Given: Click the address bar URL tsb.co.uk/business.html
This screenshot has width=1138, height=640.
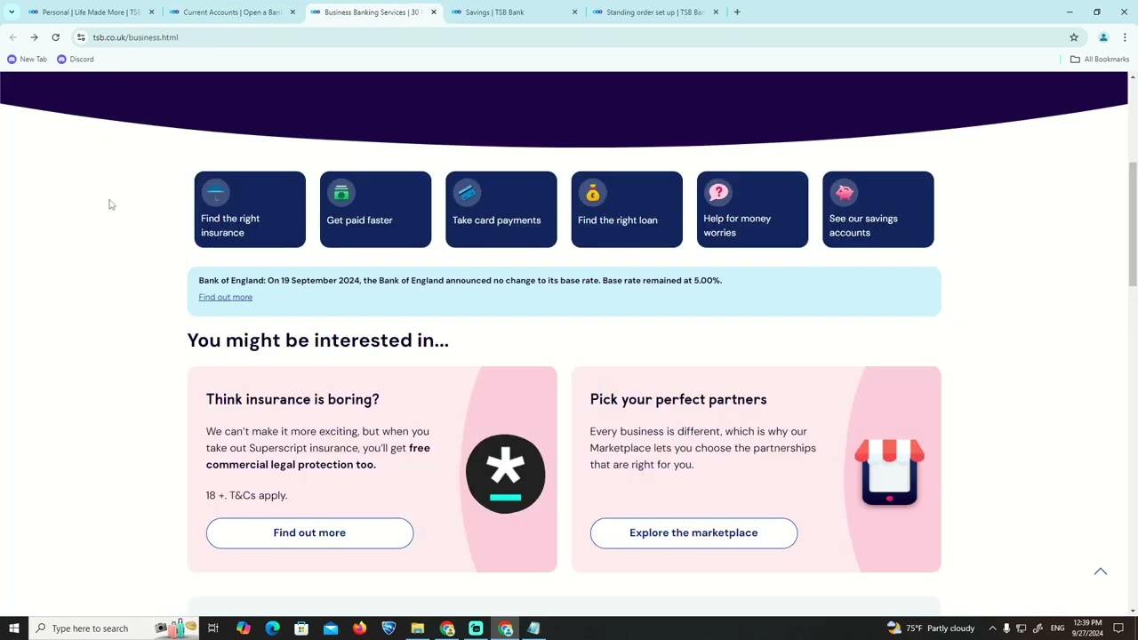Looking at the screenshot, I should [x=135, y=37].
